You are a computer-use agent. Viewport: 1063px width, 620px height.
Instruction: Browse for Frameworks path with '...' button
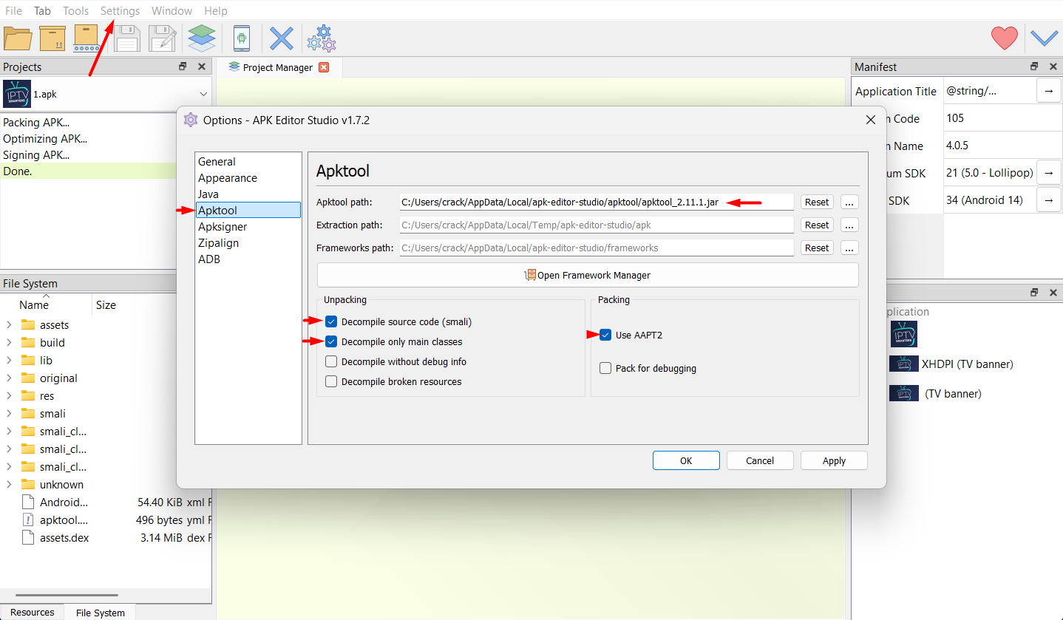pyautogui.click(x=849, y=248)
